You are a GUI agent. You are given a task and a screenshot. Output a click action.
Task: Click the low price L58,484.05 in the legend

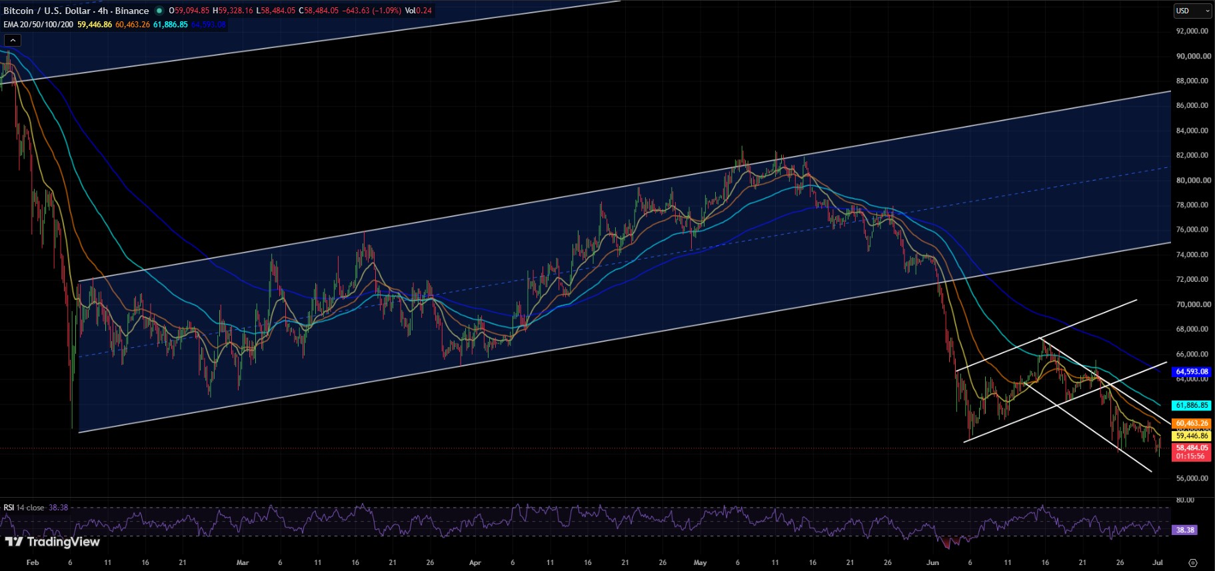point(276,11)
